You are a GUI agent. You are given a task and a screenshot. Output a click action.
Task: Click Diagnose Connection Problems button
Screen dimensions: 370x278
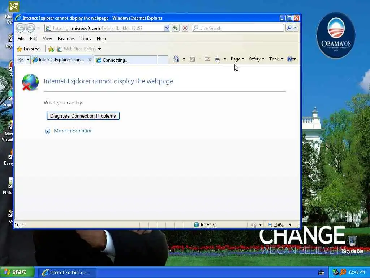point(83,116)
